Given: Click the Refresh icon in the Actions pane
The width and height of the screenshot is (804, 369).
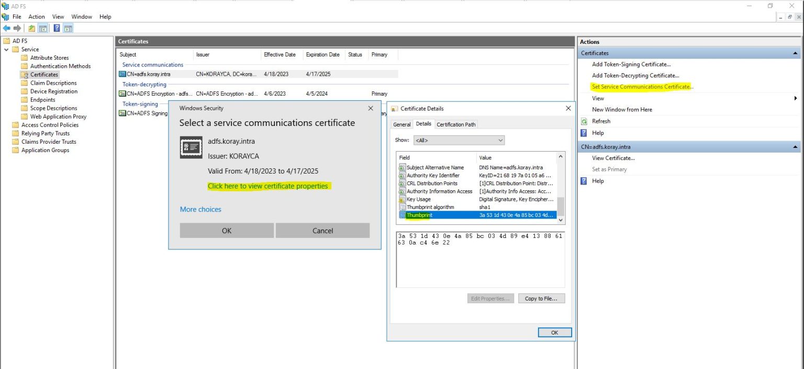Looking at the screenshot, I should tap(585, 121).
